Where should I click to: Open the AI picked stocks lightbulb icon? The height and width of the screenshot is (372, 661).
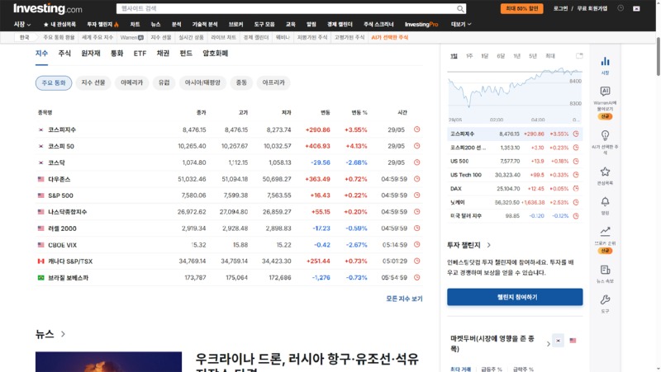coord(605,135)
